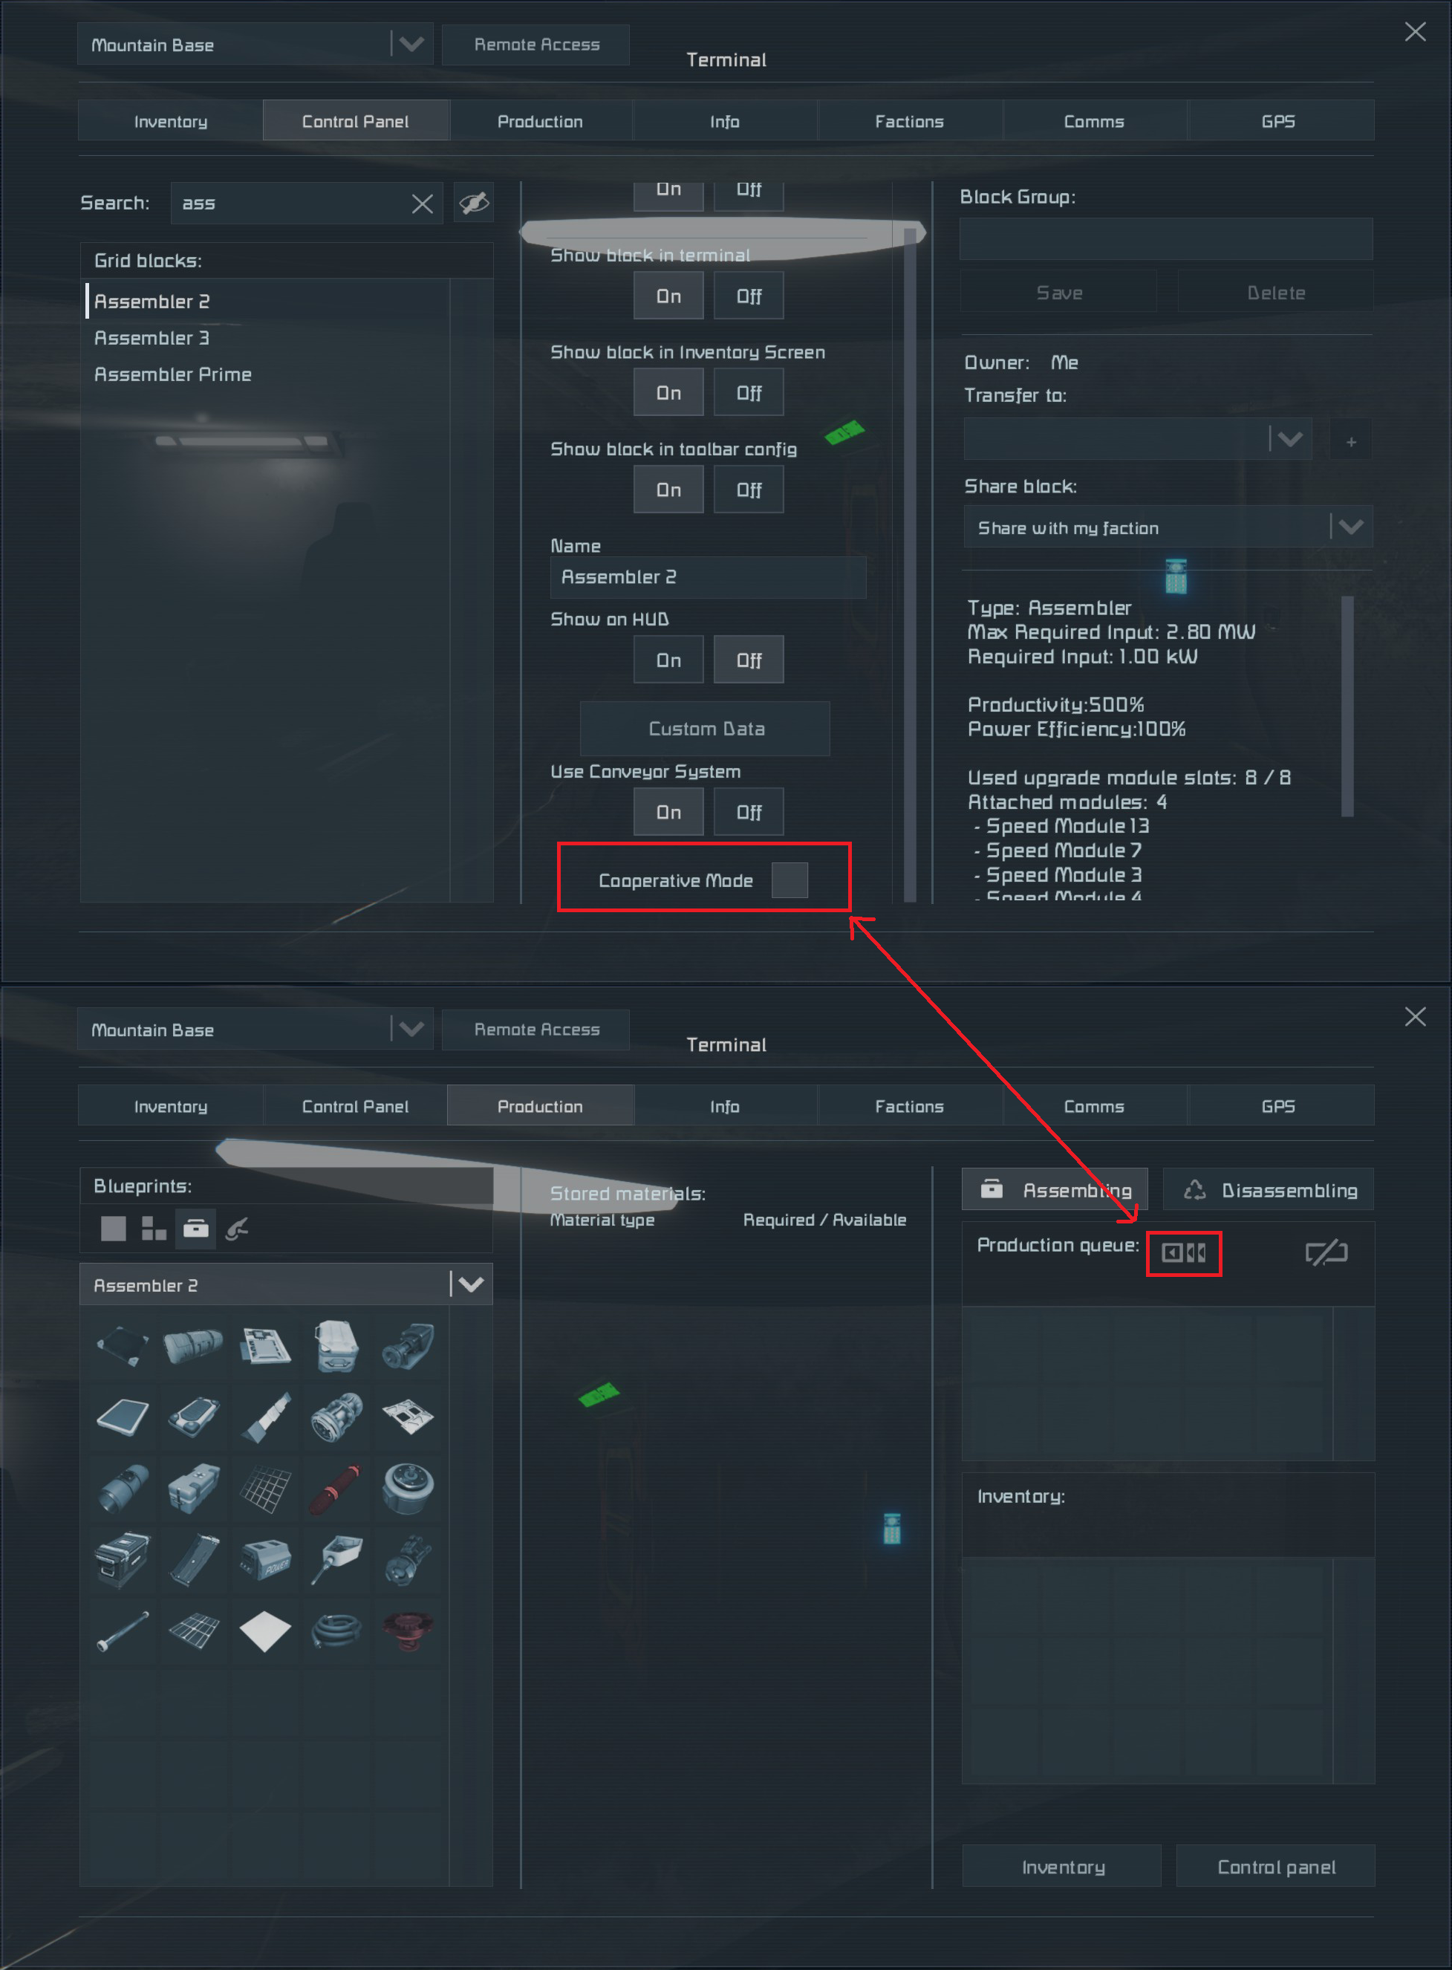Select the tools blueprint filter icon

(x=236, y=1228)
